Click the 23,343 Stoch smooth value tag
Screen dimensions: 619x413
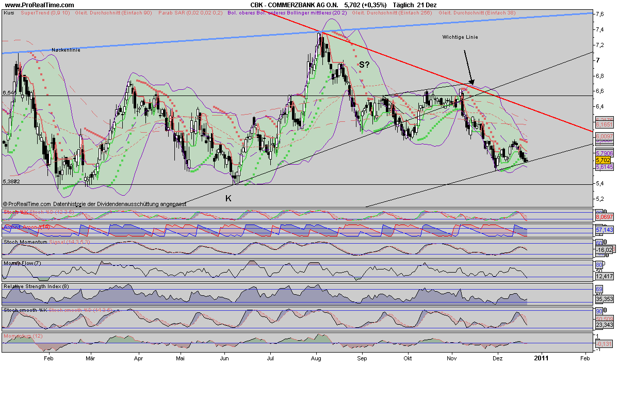[x=604, y=325]
